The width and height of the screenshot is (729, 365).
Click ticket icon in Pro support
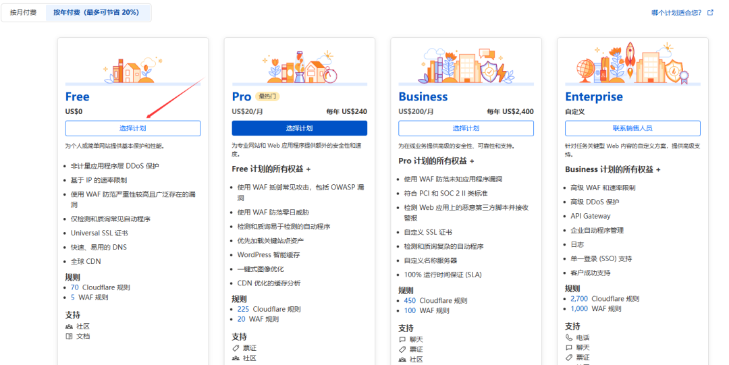tap(236, 348)
